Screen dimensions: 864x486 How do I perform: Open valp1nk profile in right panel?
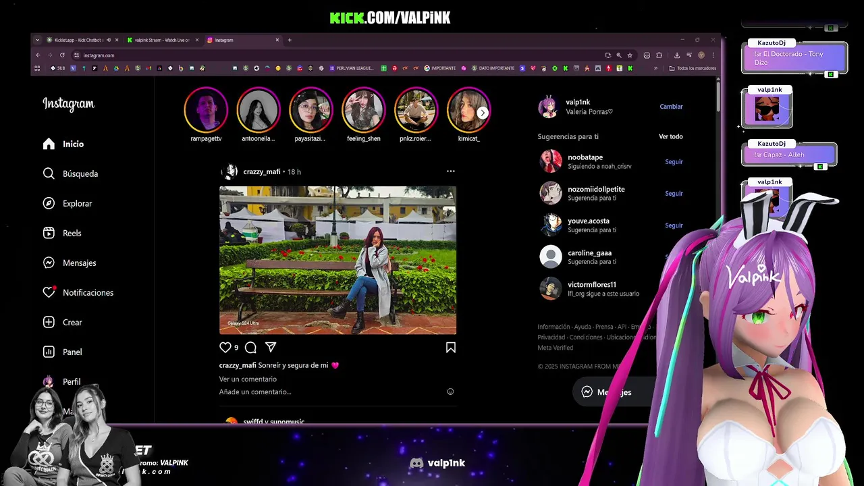click(578, 103)
